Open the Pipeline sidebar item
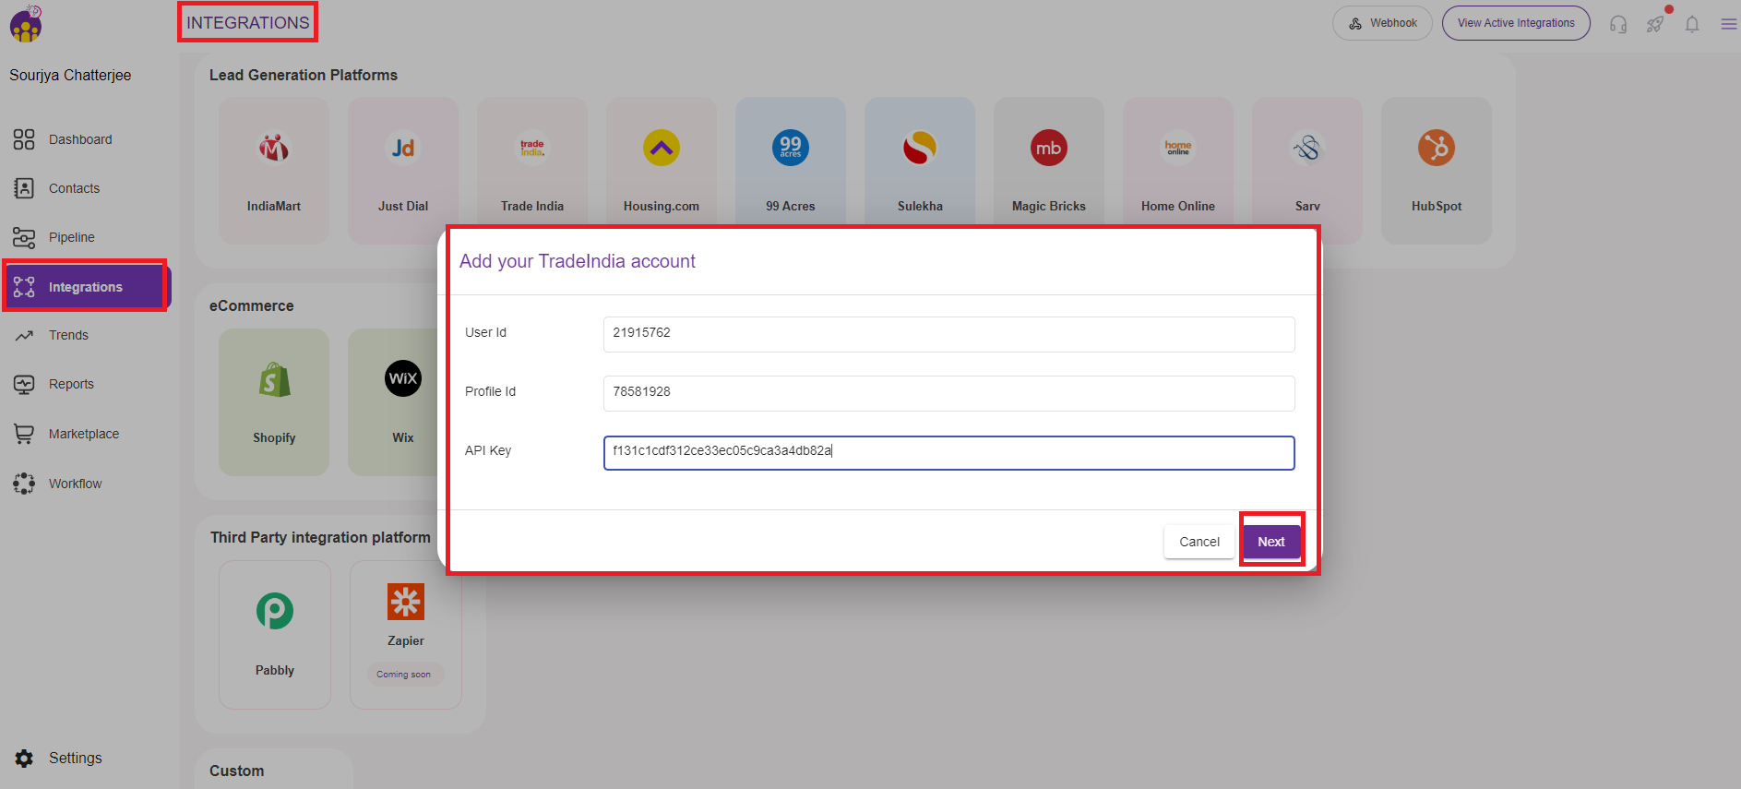This screenshot has width=1741, height=789. [71, 237]
